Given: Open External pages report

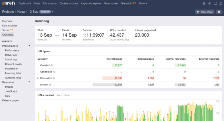Looking at the screenshot, I should coord(10,100).
